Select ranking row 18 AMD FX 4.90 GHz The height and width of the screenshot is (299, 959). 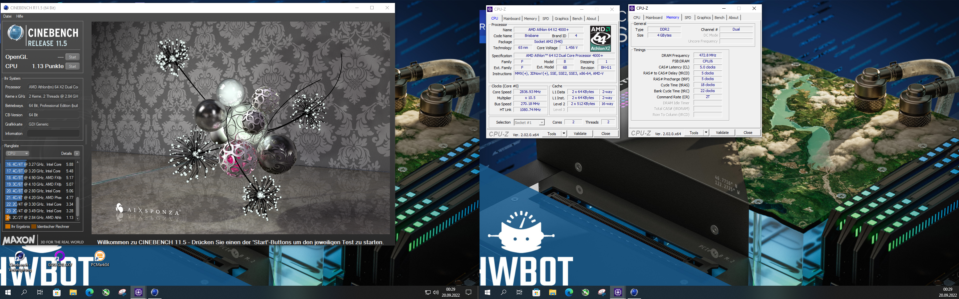[x=40, y=177]
